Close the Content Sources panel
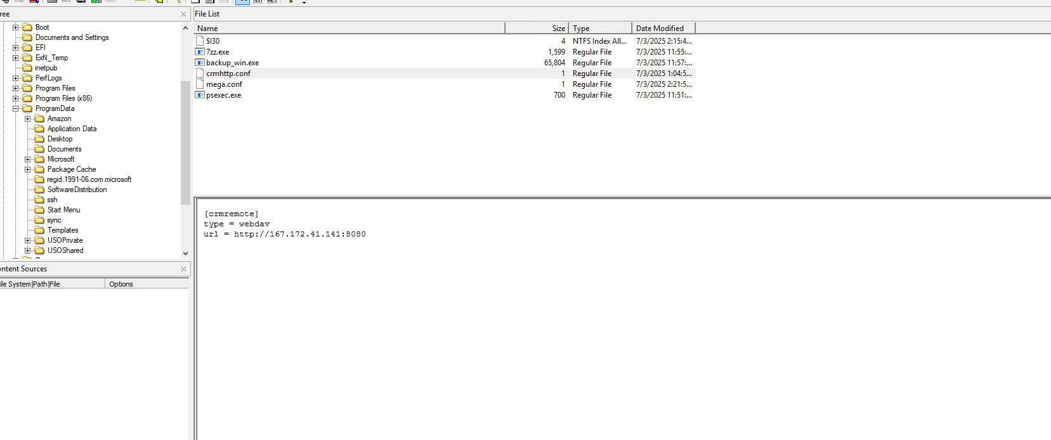The width and height of the screenshot is (1051, 440). pyautogui.click(x=184, y=269)
